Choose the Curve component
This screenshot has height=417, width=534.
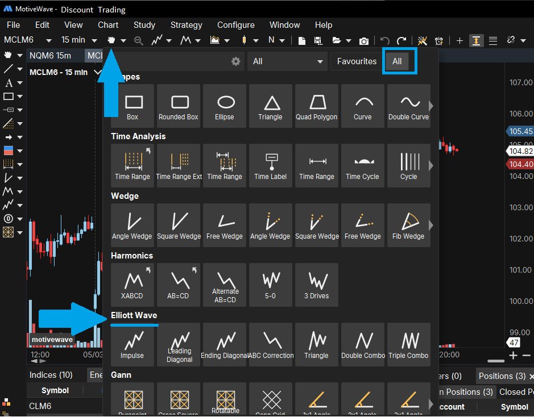363,106
